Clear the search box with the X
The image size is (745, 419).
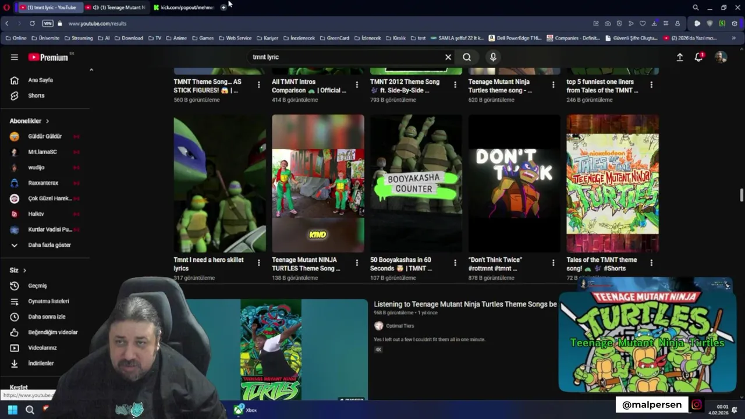(x=448, y=57)
